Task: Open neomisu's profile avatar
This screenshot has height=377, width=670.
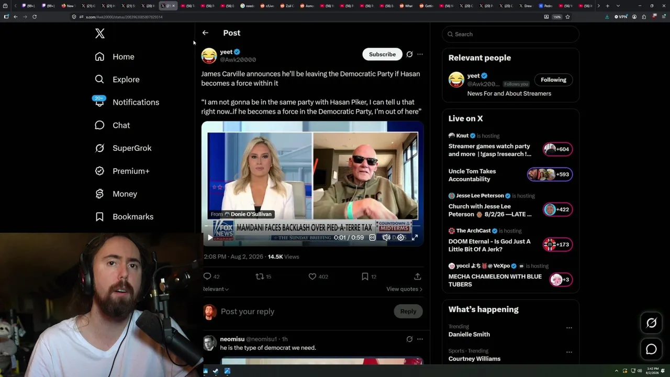Action: tap(210, 343)
